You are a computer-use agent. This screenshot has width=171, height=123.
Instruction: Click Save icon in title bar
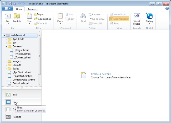[10, 3]
